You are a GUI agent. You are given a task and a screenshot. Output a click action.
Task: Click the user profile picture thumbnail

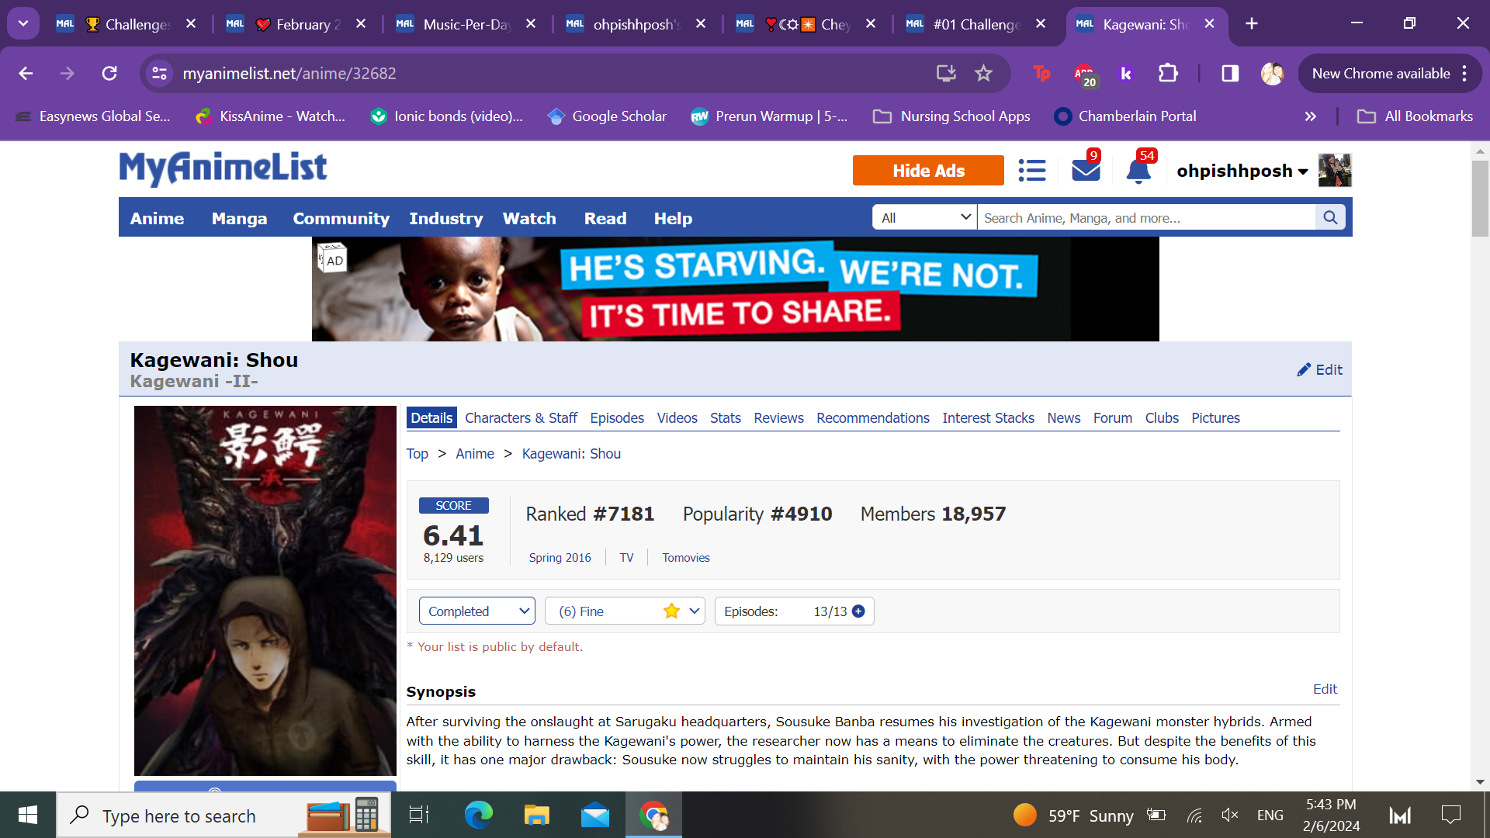pos(1335,170)
